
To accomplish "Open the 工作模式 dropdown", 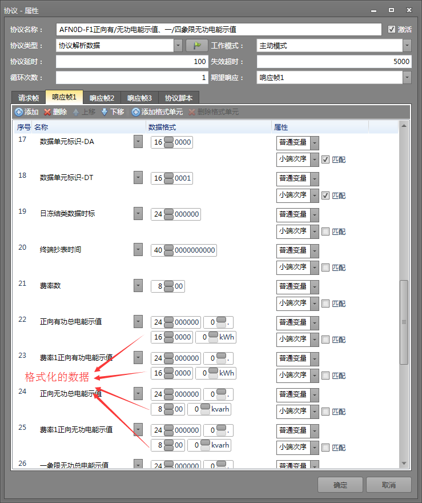I will pos(407,46).
